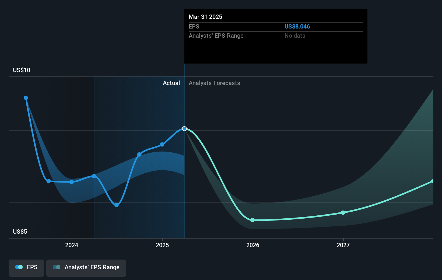Click the 2024 x-axis label
The height and width of the screenshot is (280, 442).
[x=72, y=245]
